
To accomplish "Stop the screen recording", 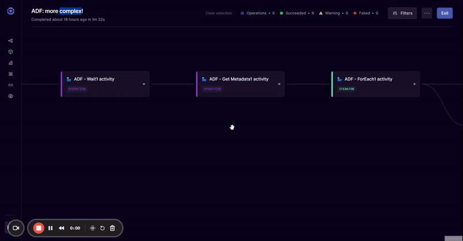I will 39,228.
